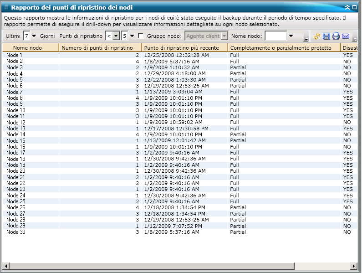This screenshot has width=362, height=273.
Task: Click the date 1/13/2009 12:01:42 AM
Action: pyautogui.click(x=175, y=140)
